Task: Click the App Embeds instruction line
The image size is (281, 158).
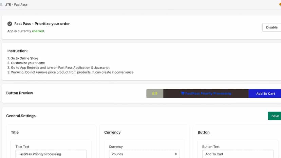Action: point(58,67)
